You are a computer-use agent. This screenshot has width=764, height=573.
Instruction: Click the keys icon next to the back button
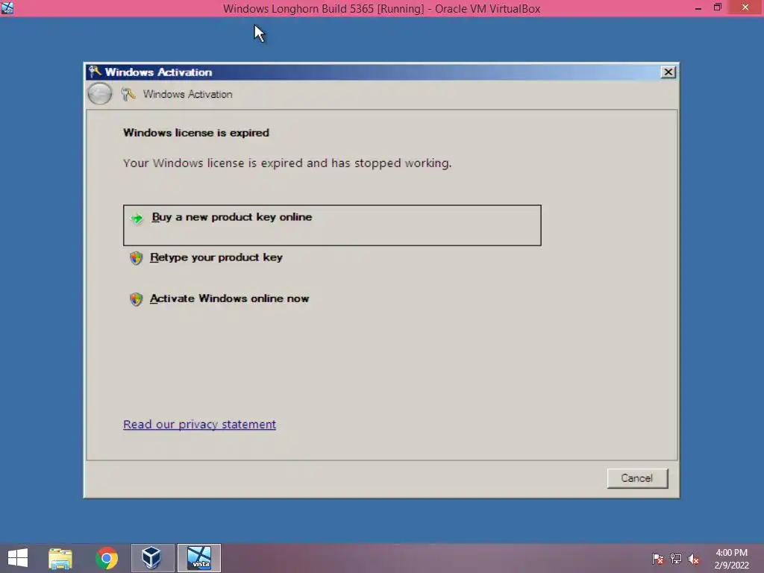(x=128, y=94)
